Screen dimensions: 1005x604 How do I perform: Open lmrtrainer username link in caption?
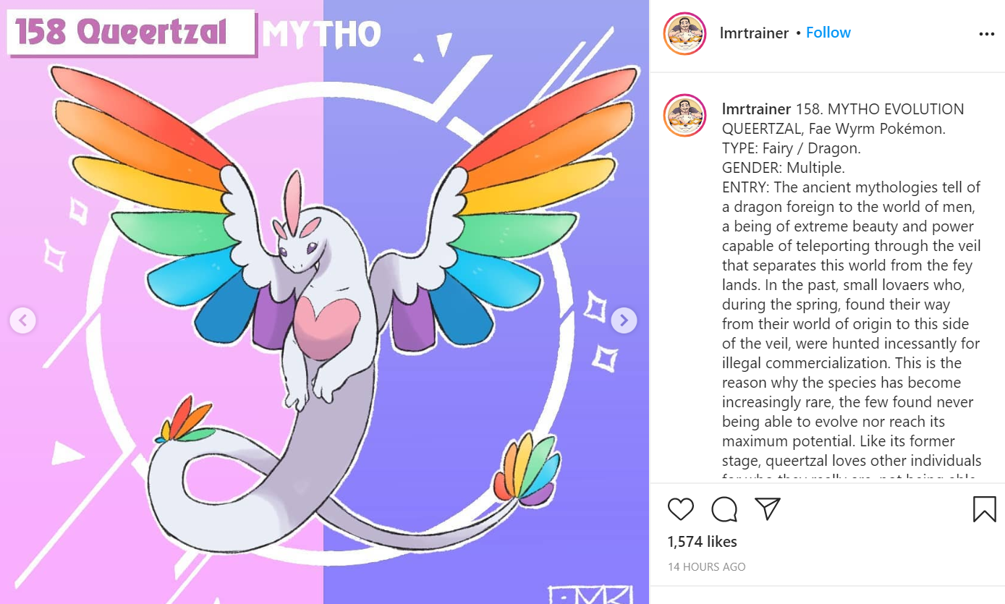tap(757, 109)
